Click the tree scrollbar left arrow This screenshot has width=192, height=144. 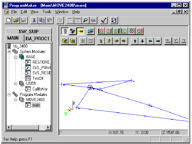point(9,128)
